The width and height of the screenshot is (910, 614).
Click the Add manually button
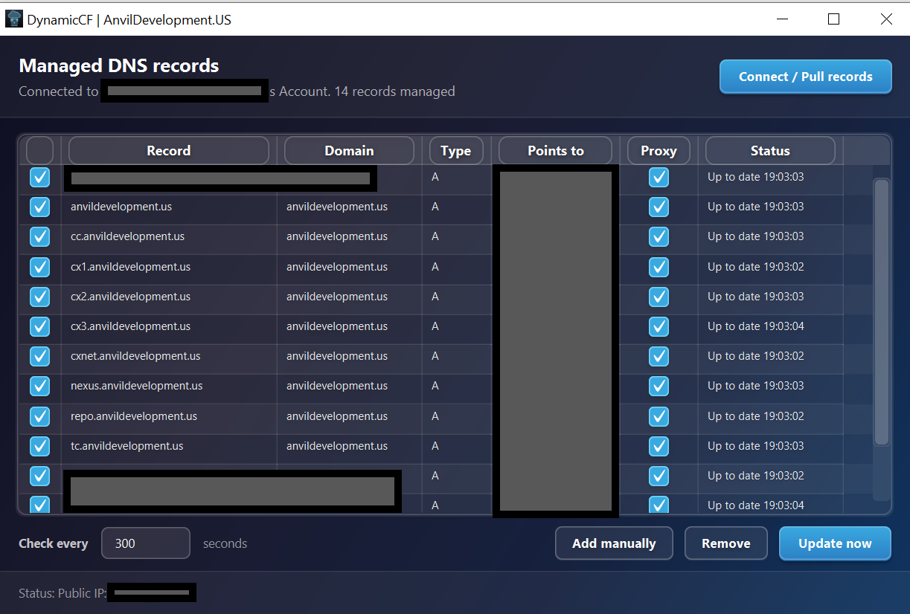pyautogui.click(x=614, y=543)
